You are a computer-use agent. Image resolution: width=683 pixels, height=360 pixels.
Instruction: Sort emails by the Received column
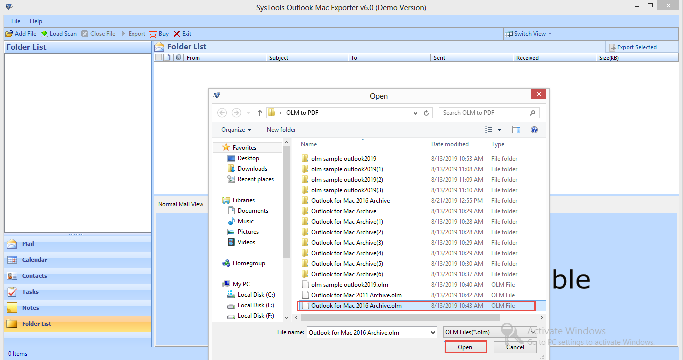[x=554, y=58]
